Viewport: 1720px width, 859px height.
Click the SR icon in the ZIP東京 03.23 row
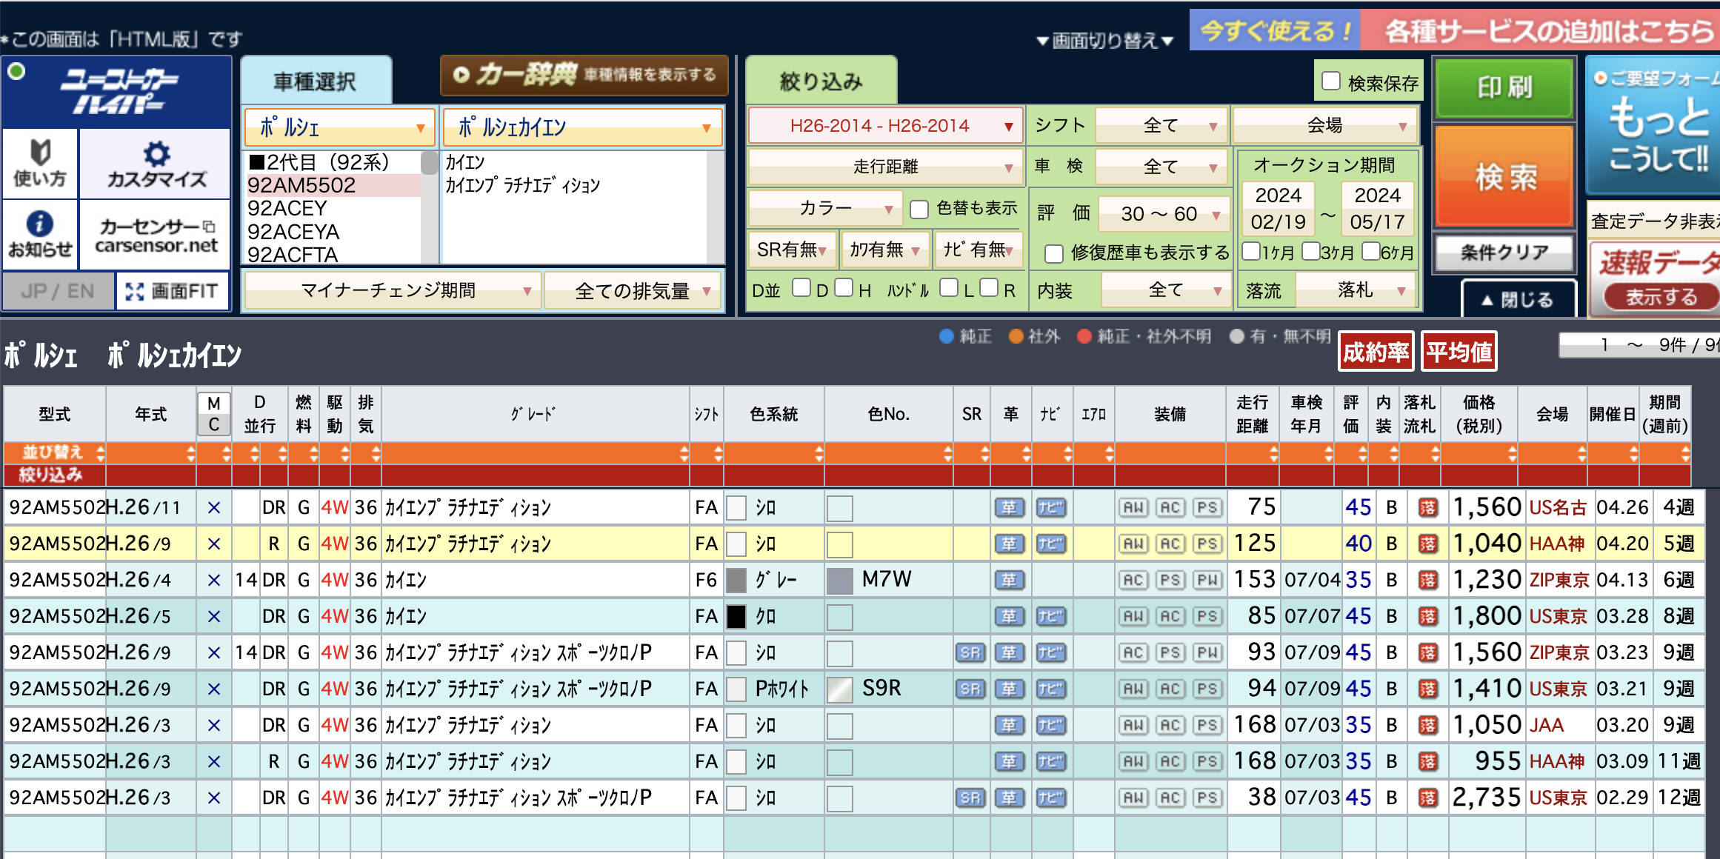(x=970, y=652)
